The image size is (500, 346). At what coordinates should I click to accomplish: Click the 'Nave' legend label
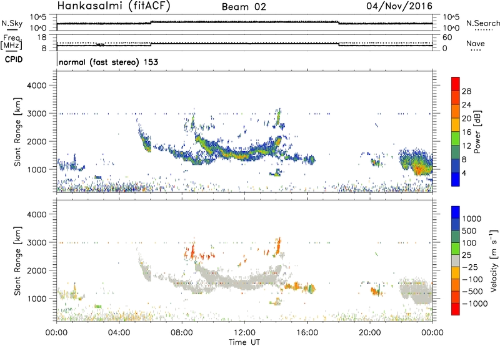click(476, 43)
